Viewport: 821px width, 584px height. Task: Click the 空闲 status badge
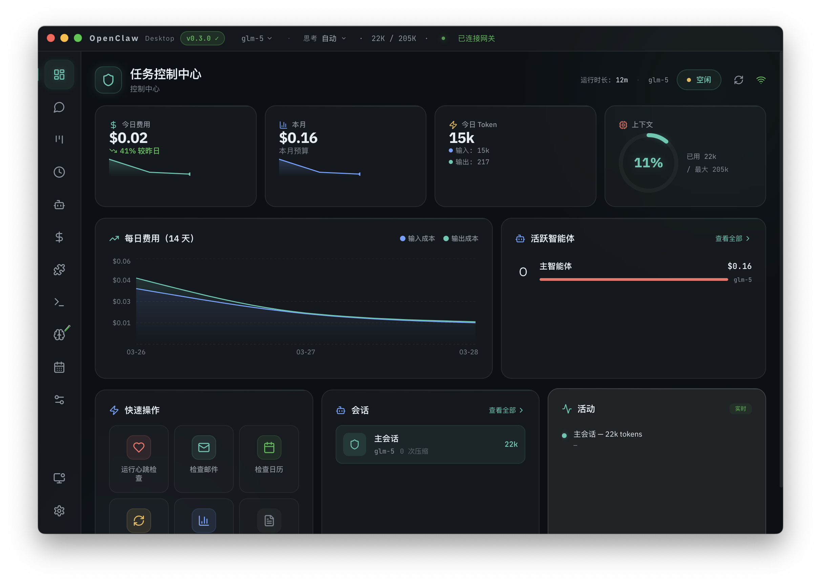(x=699, y=80)
